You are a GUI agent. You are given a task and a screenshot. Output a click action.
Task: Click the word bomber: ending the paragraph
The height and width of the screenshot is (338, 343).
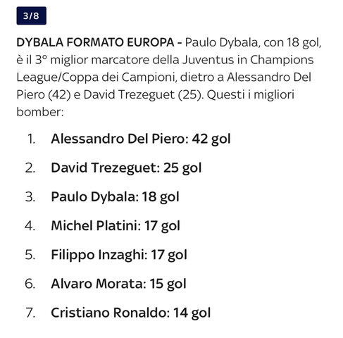[40, 112]
